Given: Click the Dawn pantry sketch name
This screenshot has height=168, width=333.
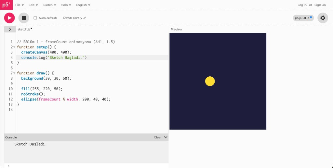Looking at the screenshot, I should 73,18.
